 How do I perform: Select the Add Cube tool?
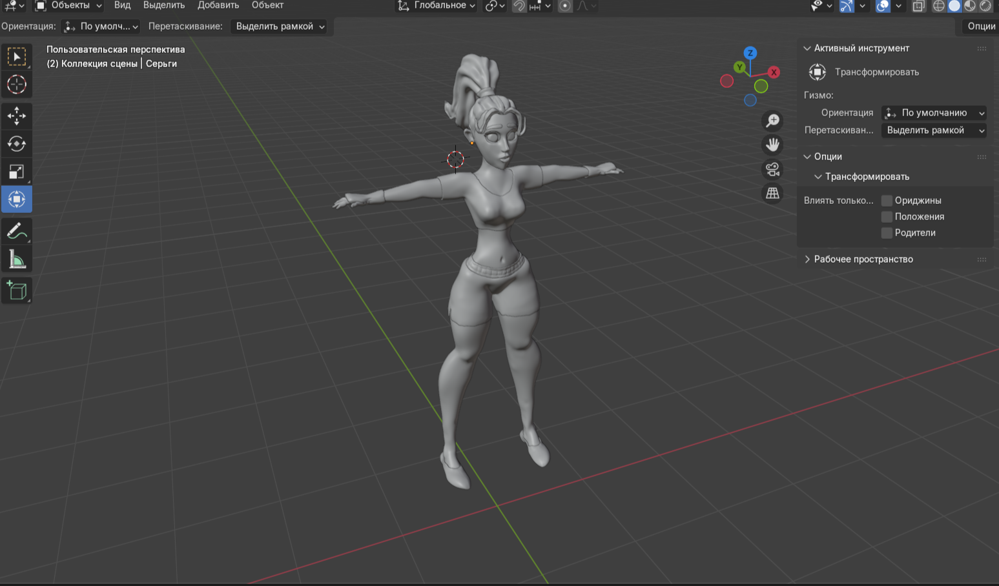tap(17, 290)
